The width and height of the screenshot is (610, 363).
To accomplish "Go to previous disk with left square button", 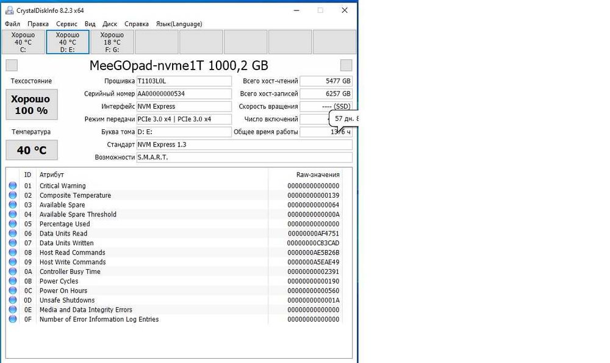I will pos(12,65).
